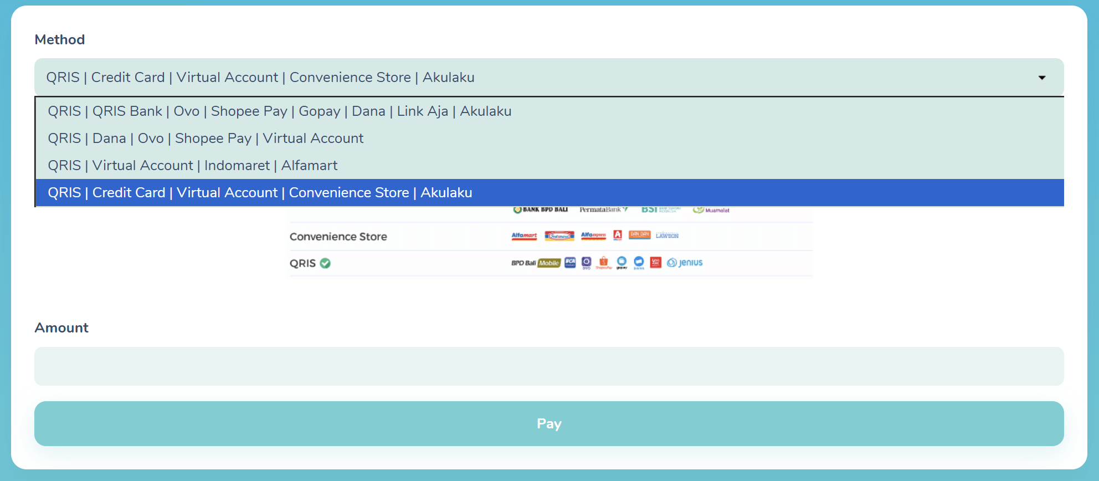The height and width of the screenshot is (481, 1099).
Task: Pick the highlighted Credit Card option
Action: point(260,193)
